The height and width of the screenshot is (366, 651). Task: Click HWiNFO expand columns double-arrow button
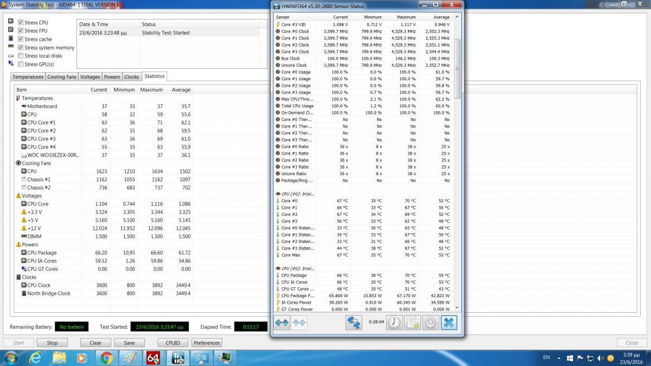(282, 323)
